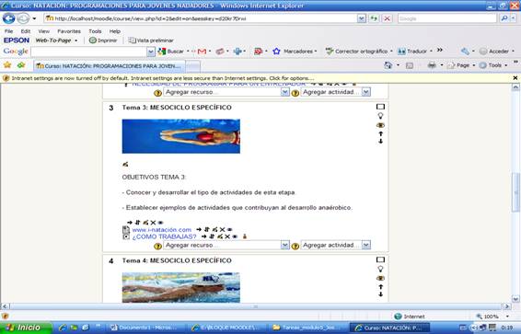The width and height of the screenshot is (521, 334).
Task: Show only Tema 3 section icon
Action: point(380,107)
